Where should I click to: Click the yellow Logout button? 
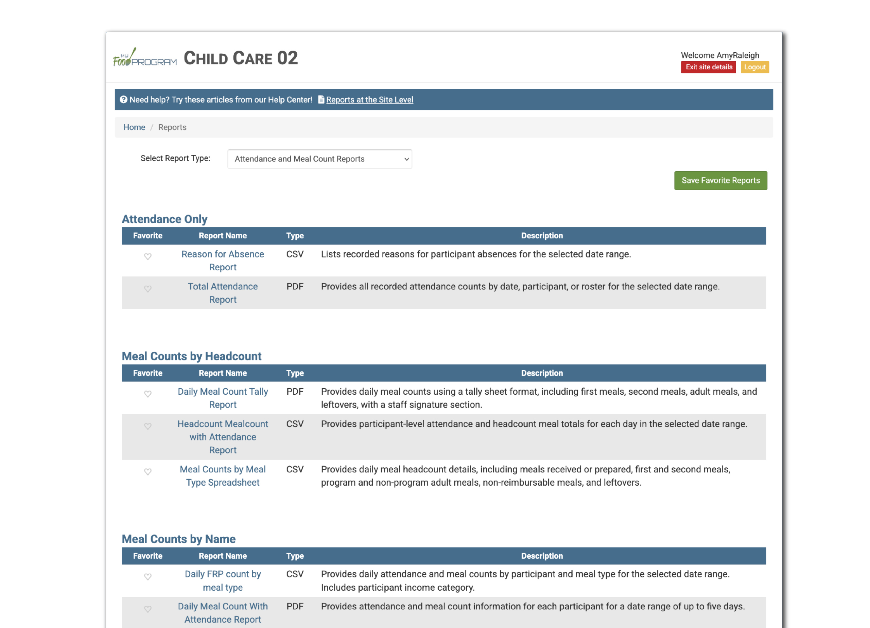pyautogui.click(x=754, y=67)
